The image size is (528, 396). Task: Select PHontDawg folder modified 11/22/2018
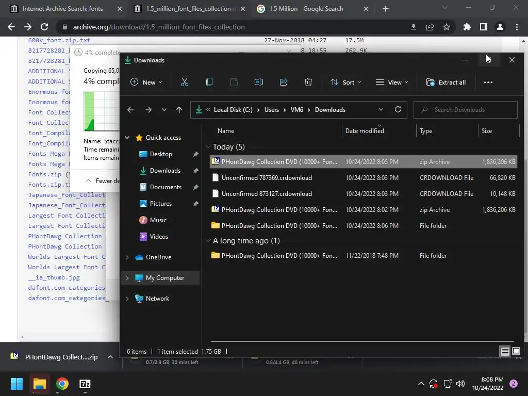click(x=363, y=256)
